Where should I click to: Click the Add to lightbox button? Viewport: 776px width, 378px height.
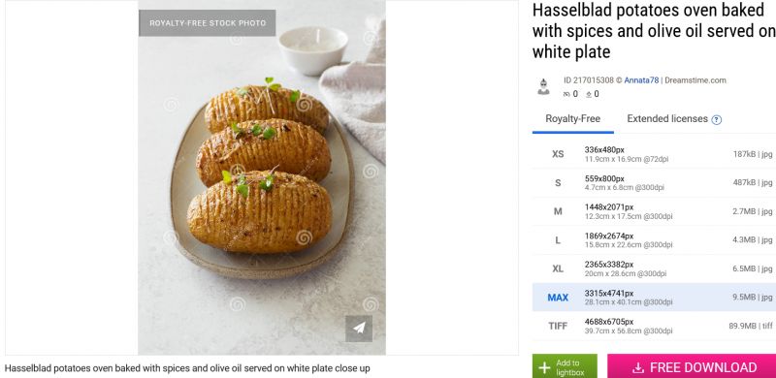[565, 366]
